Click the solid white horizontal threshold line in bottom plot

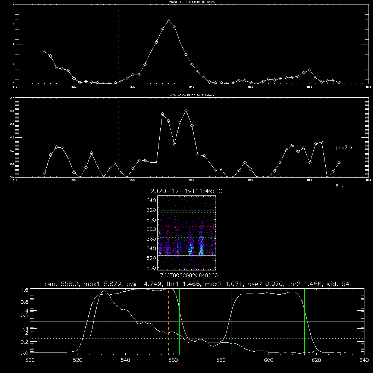click(x=197, y=322)
